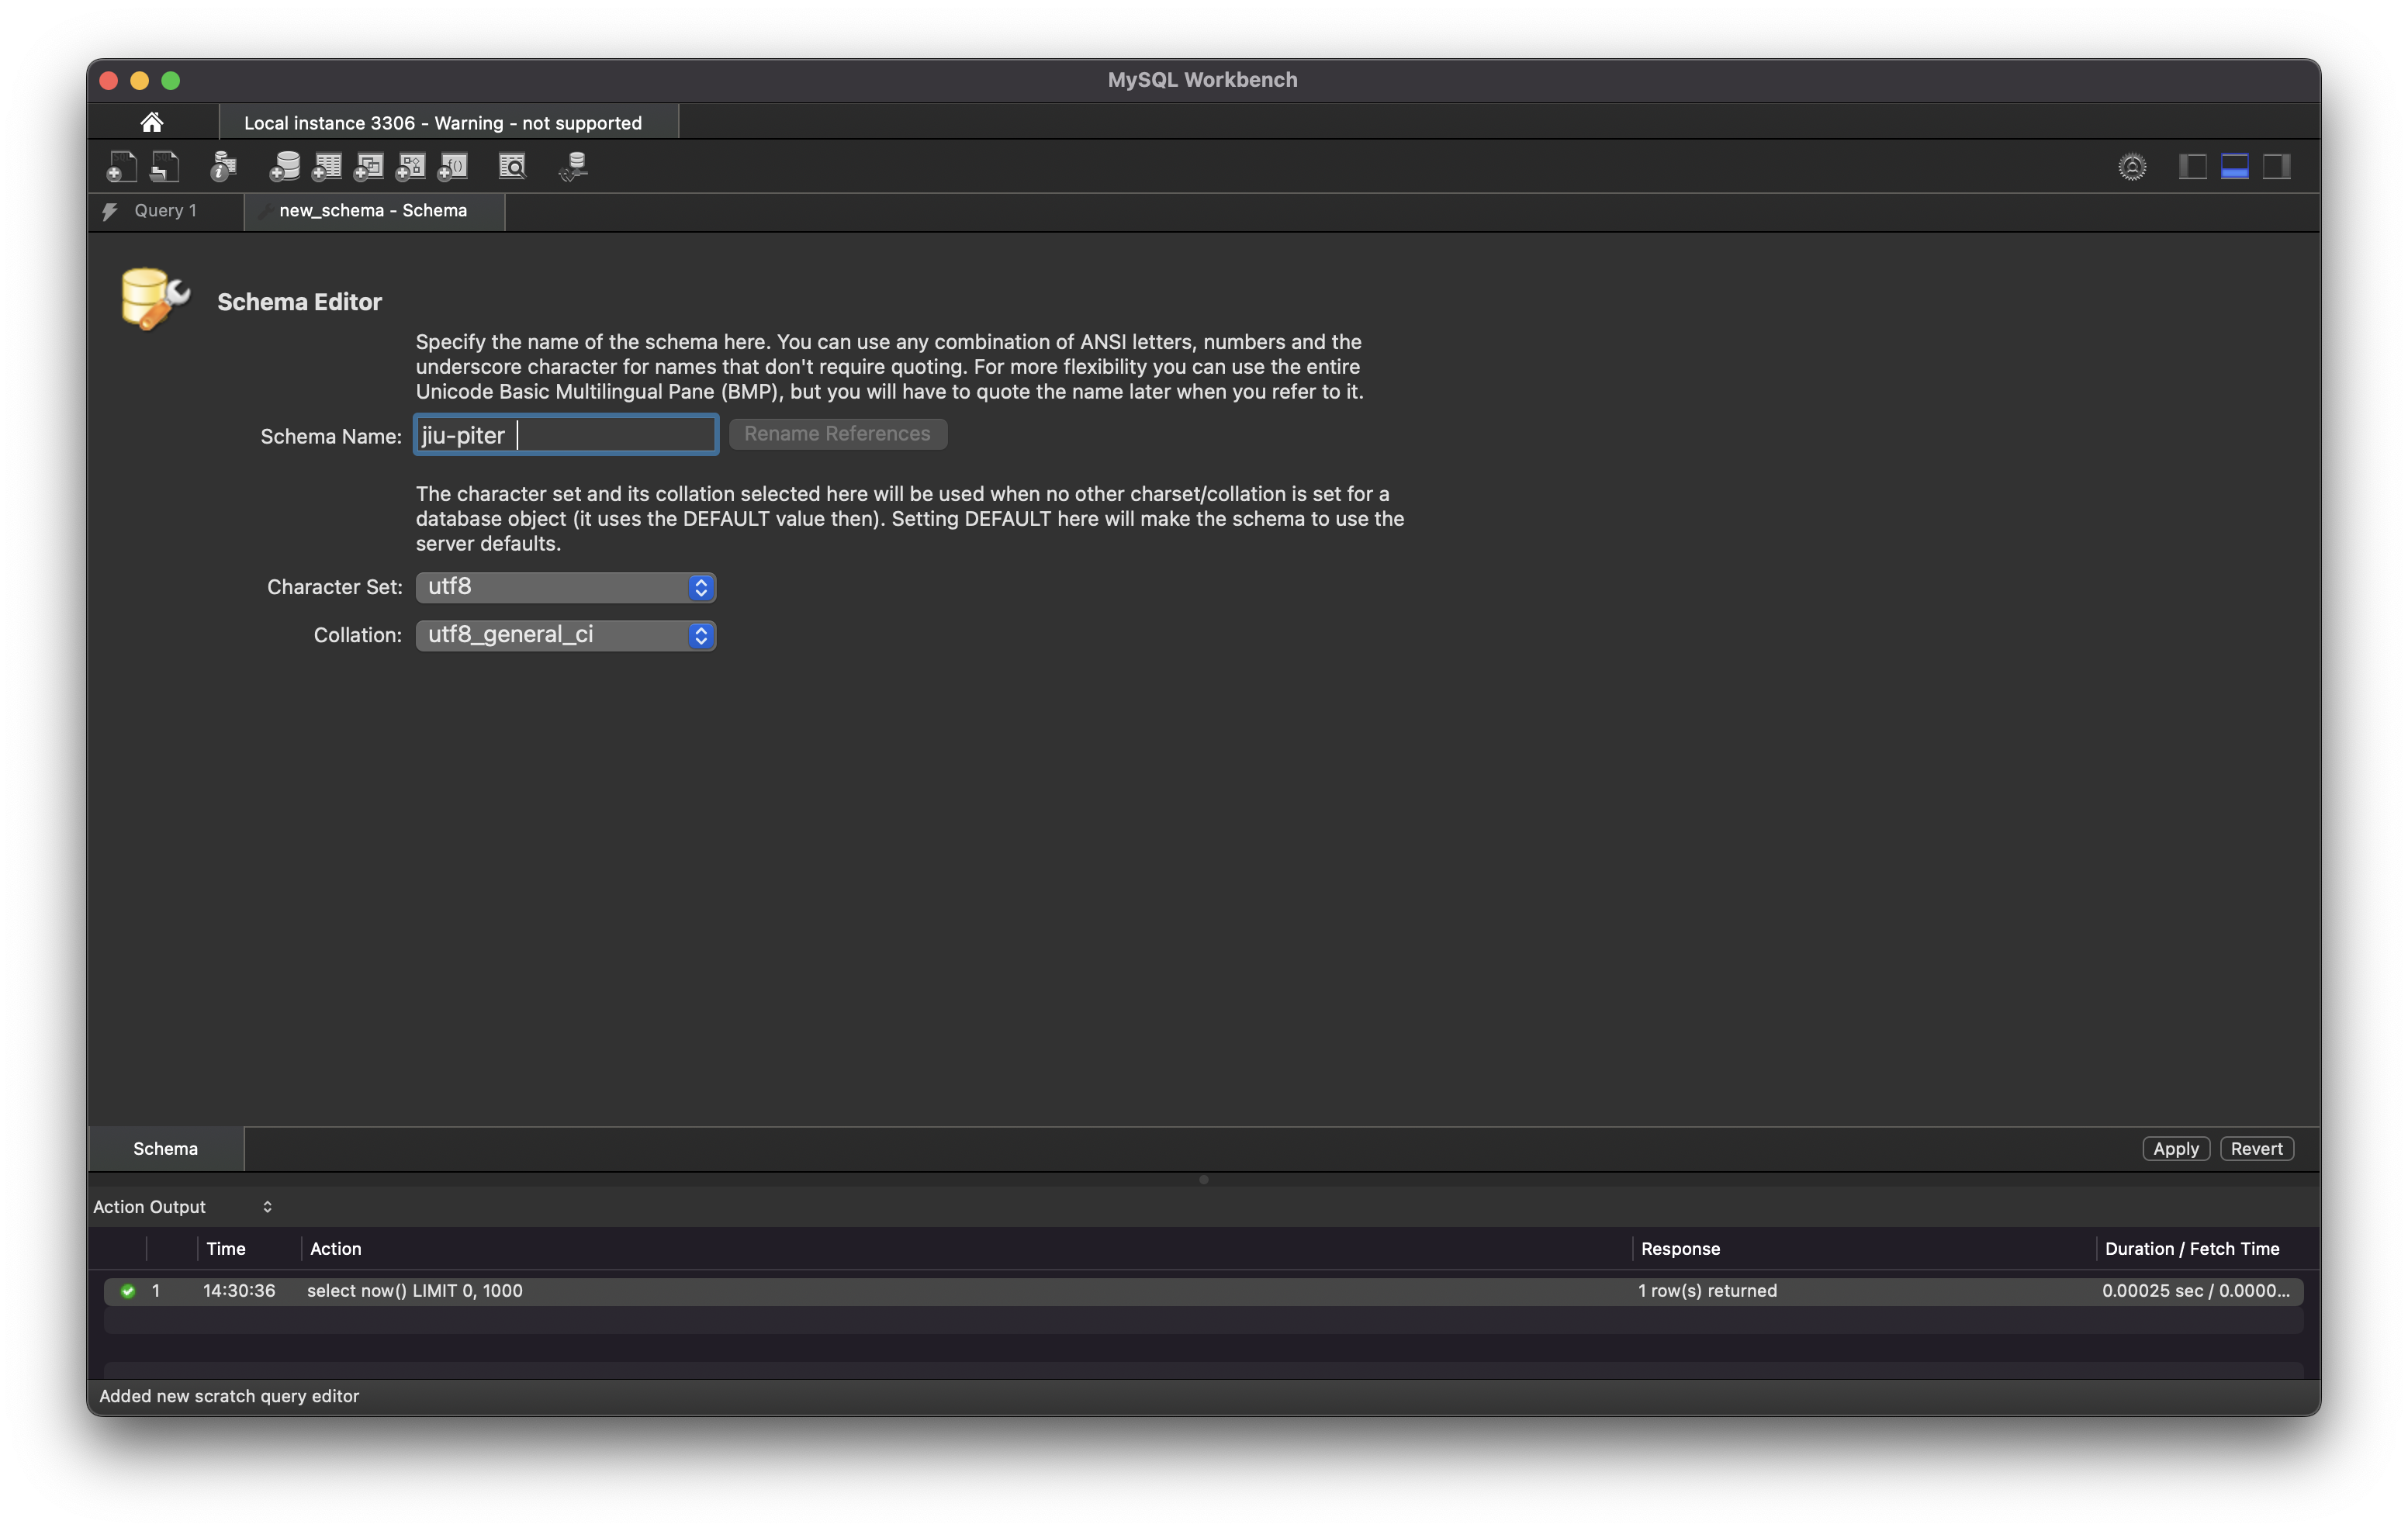Switch to the Query 1 tab
This screenshot has width=2408, height=1531.
coord(165,210)
